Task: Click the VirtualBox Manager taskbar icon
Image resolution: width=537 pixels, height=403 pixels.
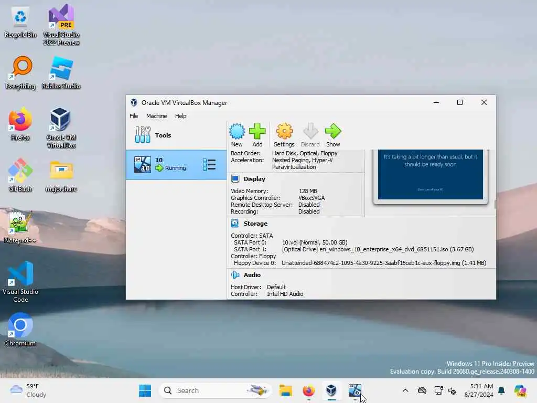Action: (x=331, y=390)
